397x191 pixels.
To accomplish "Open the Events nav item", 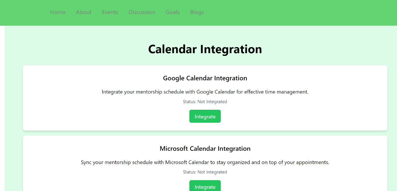I will tap(110, 12).
